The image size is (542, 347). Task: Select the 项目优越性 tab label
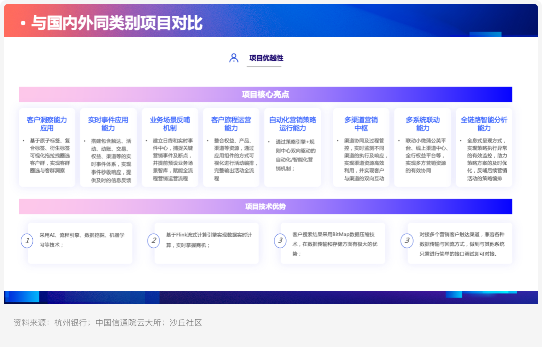pos(266,58)
